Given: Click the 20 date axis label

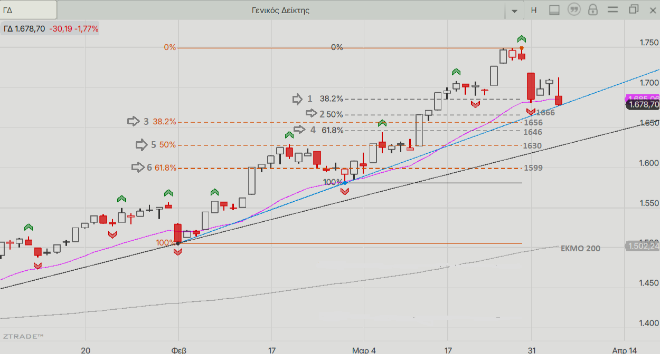Looking at the screenshot, I should click(86, 350).
